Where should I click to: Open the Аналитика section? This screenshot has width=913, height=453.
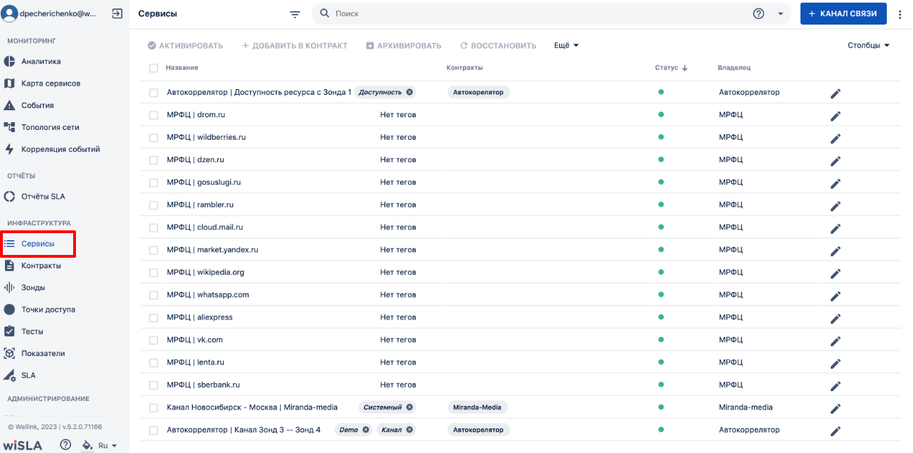41,61
